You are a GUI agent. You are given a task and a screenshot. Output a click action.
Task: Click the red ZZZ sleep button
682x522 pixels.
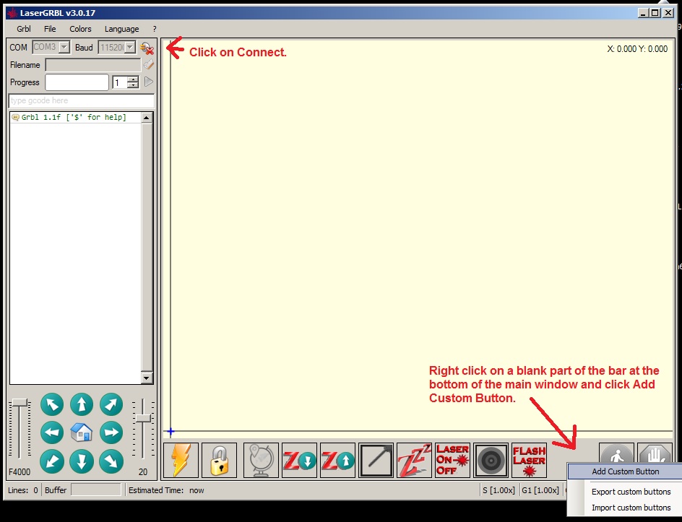[414, 461]
